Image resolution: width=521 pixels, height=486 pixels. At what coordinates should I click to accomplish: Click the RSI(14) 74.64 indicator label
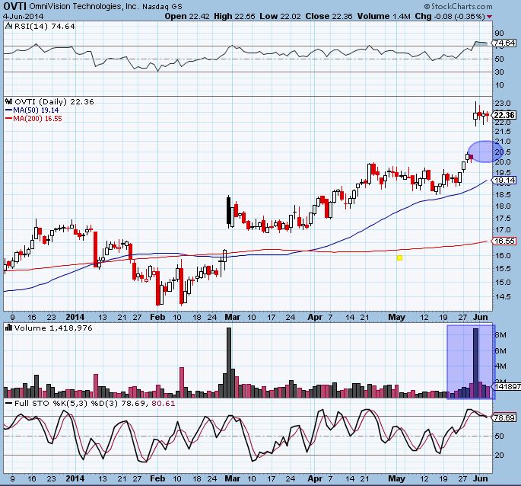[45, 27]
